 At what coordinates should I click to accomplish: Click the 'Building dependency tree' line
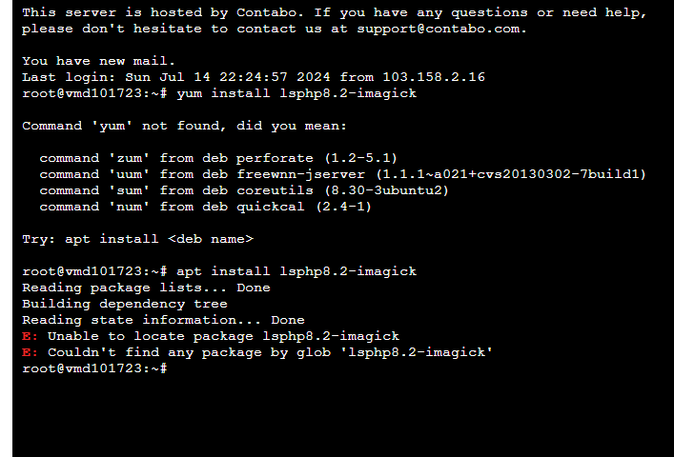pyautogui.click(x=125, y=304)
